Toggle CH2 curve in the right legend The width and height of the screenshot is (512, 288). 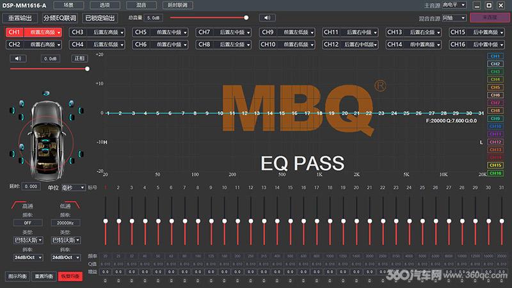pos(495,64)
